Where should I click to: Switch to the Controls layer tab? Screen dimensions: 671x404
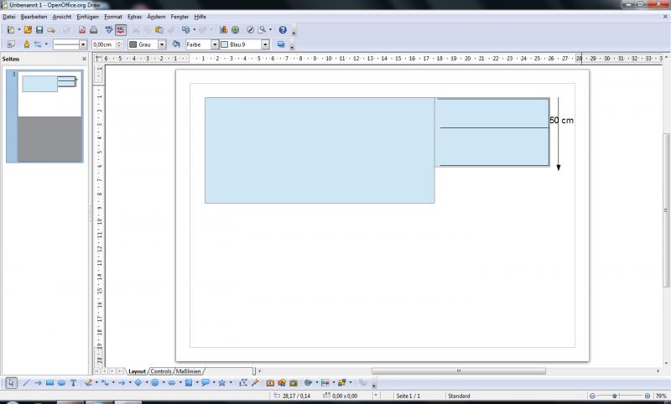click(x=160, y=370)
